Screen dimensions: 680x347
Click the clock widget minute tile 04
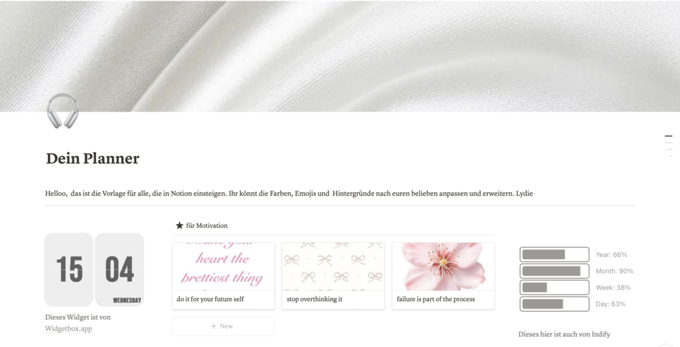pyautogui.click(x=119, y=270)
